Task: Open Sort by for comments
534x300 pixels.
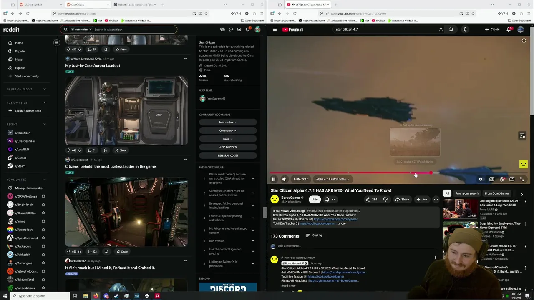Action: pyautogui.click(x=314, y=235)
